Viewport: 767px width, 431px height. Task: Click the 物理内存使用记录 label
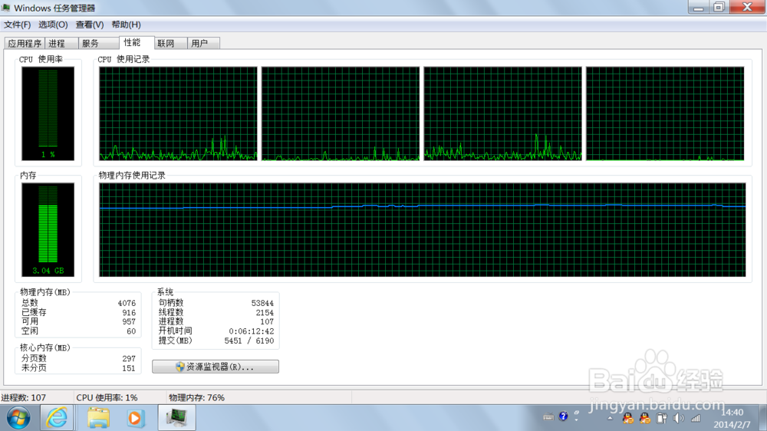tap(132, 175)
